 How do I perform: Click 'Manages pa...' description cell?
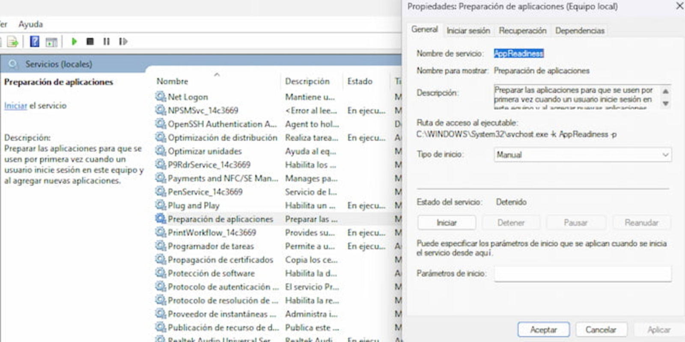pyautogui.click(x=311, y=178)
